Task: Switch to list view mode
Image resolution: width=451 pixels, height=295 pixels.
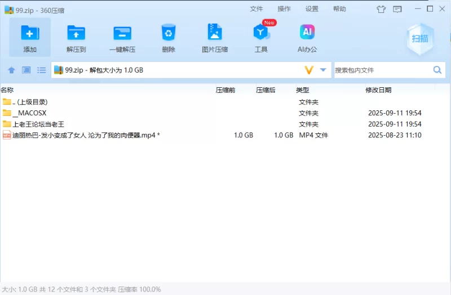Action: pos(41,70)
